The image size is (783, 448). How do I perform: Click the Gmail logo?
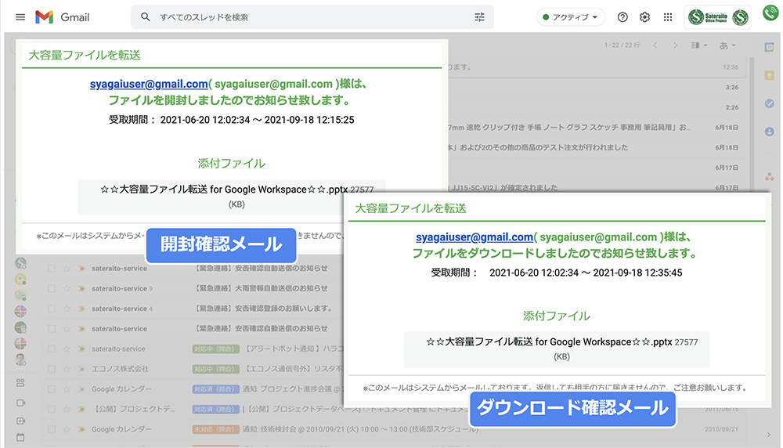(x=63, y=17)
